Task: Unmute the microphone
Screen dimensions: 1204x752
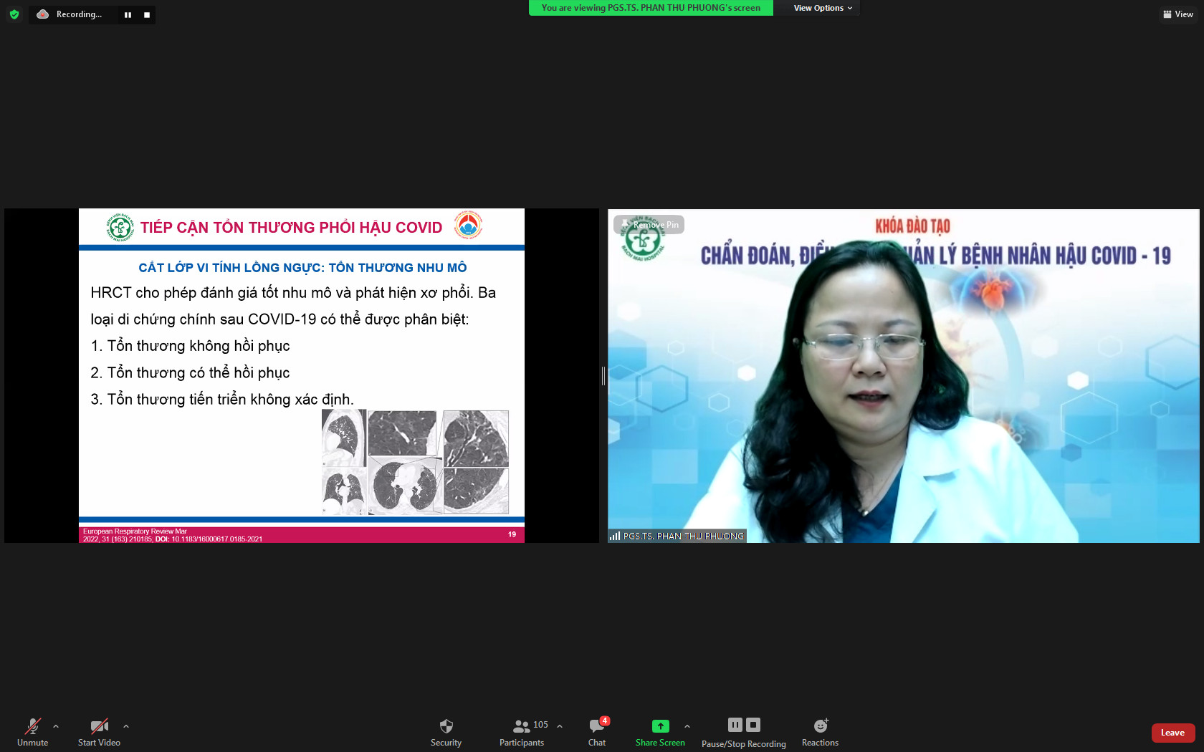Action: point(33,731)
